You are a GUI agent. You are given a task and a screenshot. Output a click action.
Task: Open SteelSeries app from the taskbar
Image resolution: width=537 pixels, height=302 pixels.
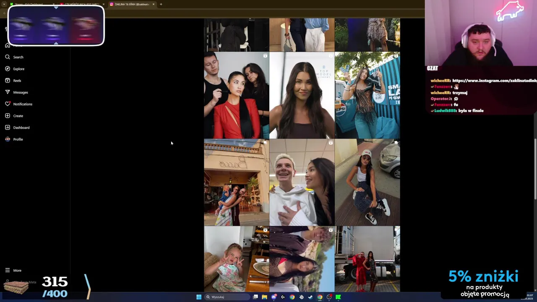click(301, 297)
